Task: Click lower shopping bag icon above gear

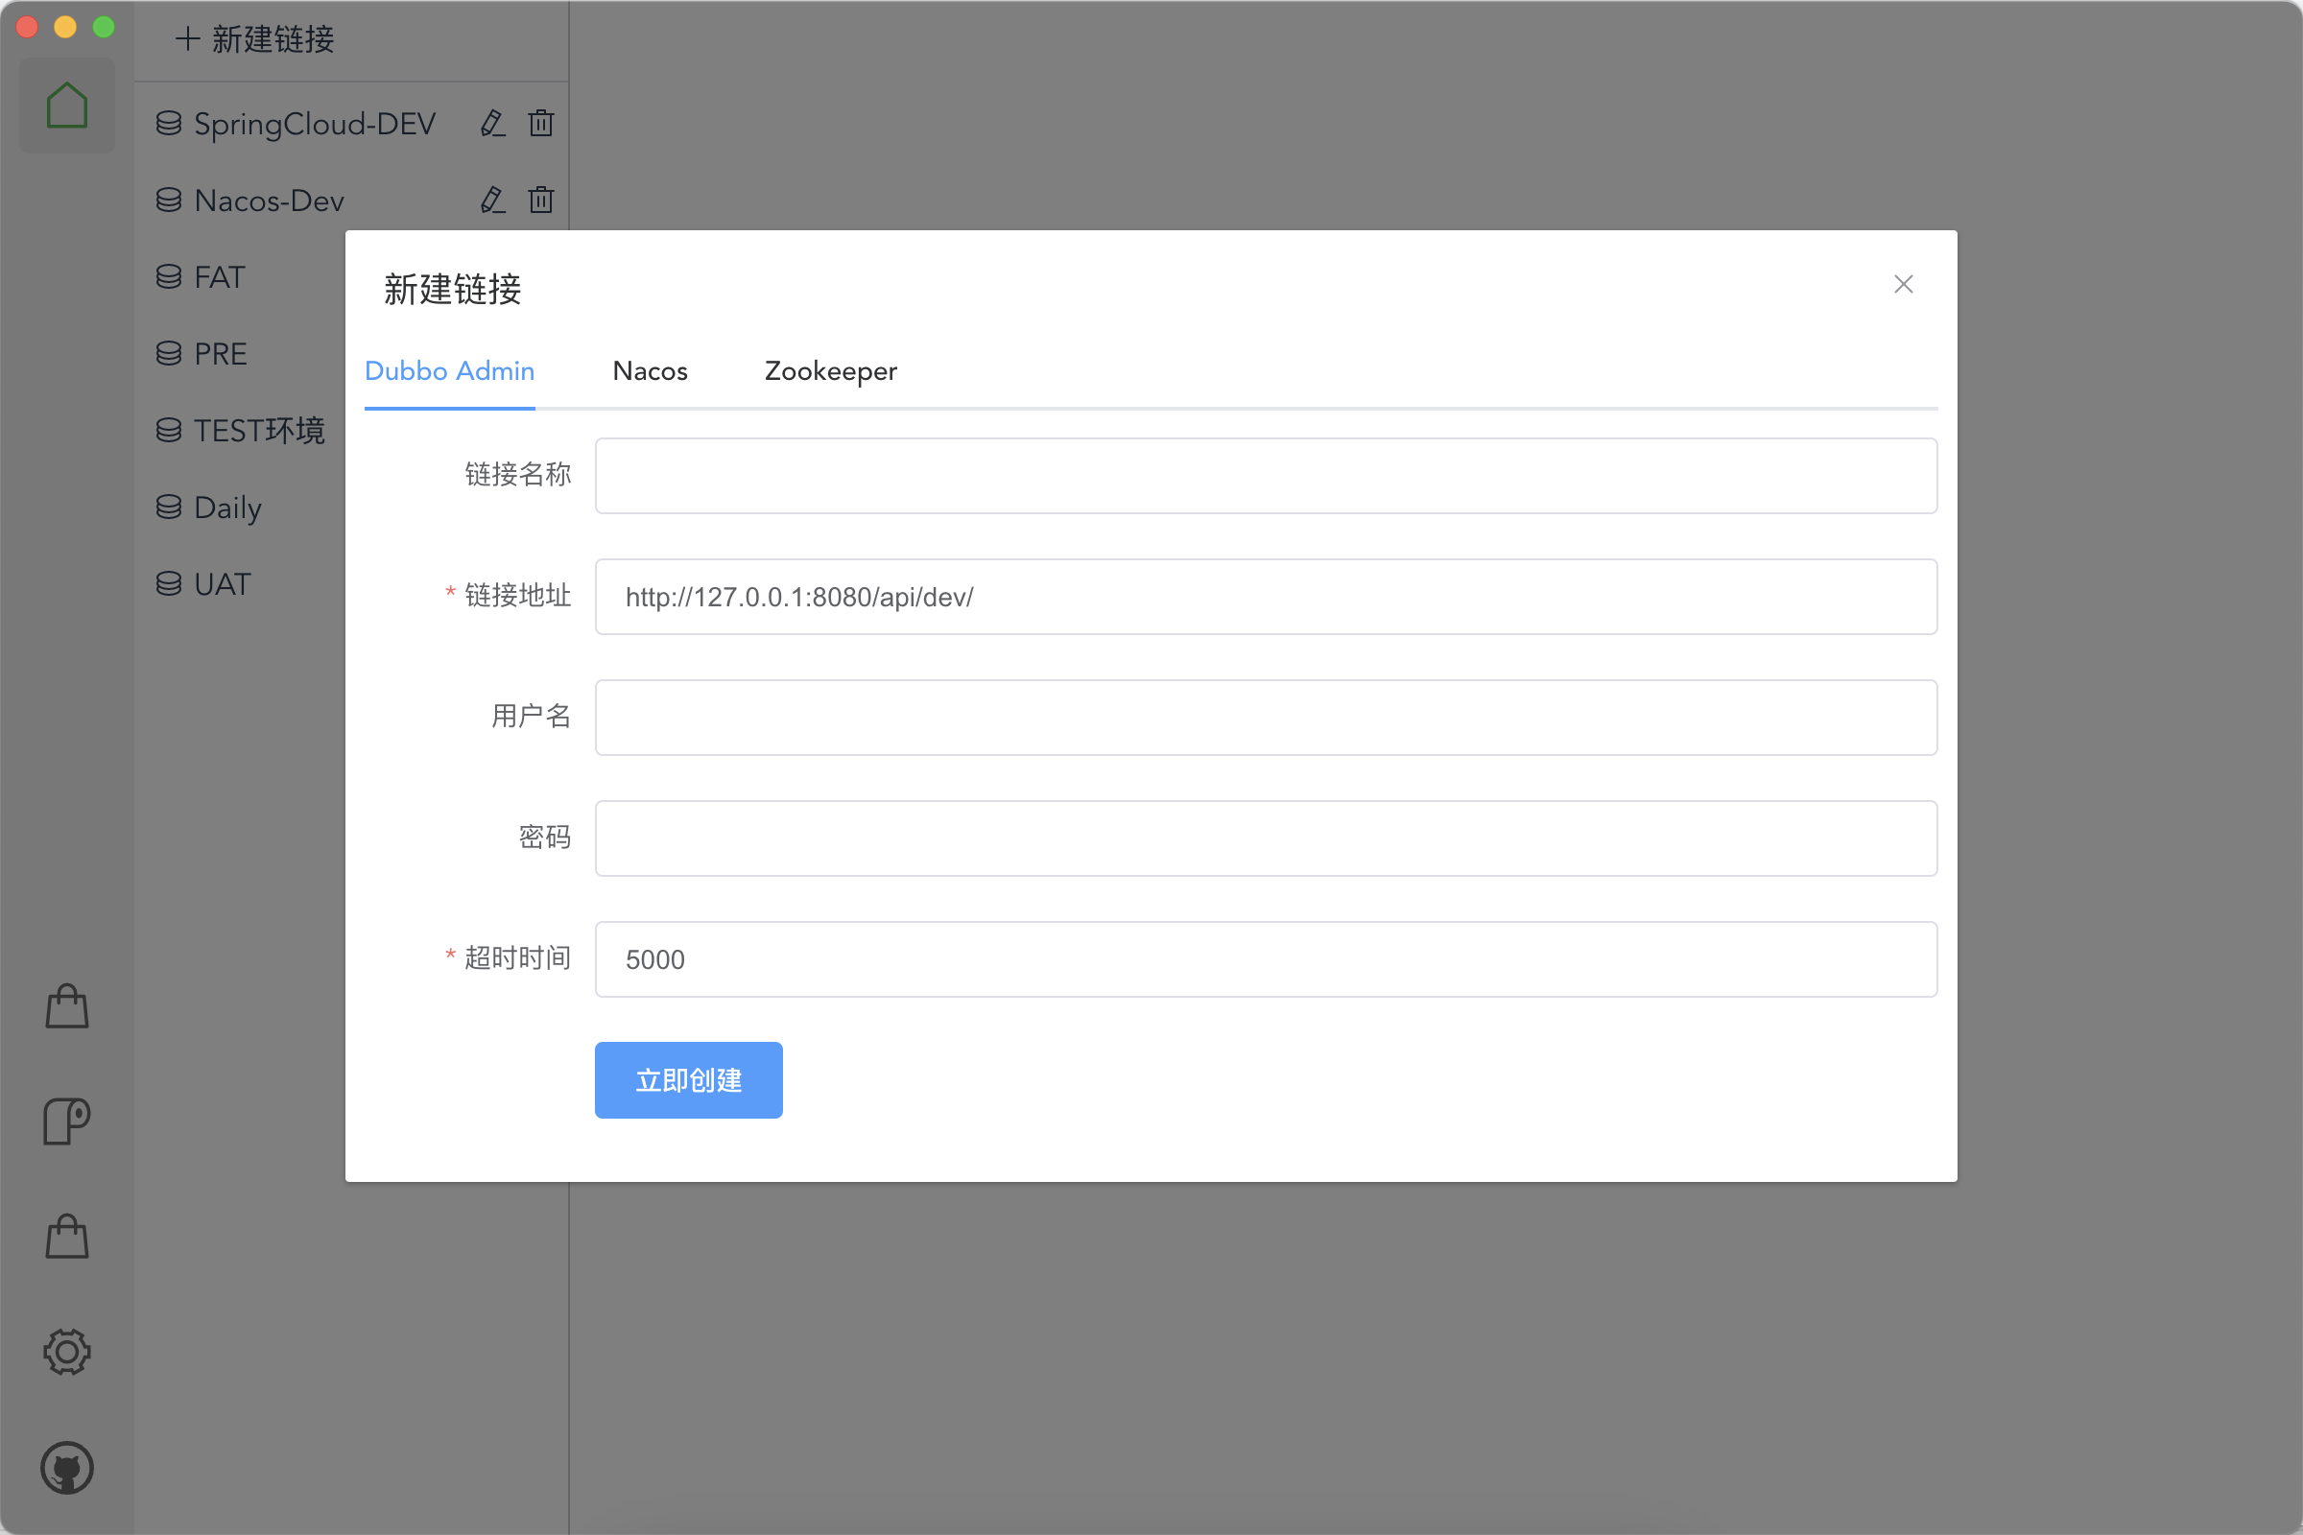Action: [66, 1237]
